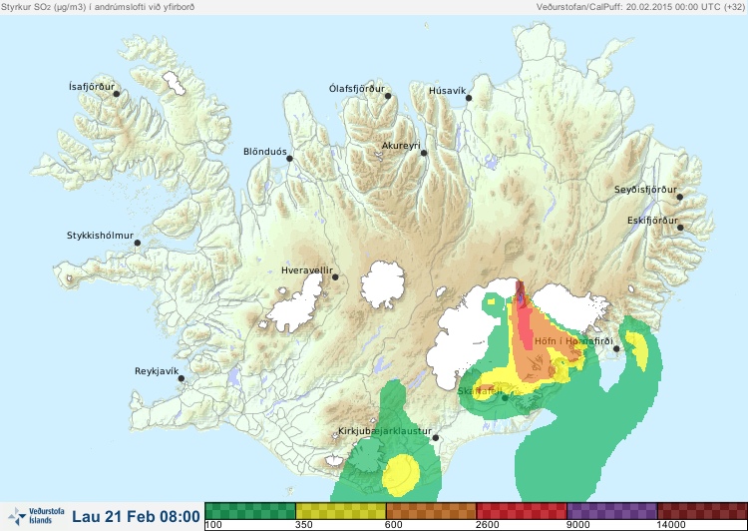Click the orange 600 legend swatch
The height and width of the screenshot is (531, 748).
[x=431, y=511]
